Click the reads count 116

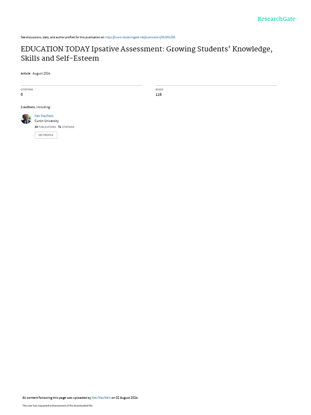tap(158, 94)
